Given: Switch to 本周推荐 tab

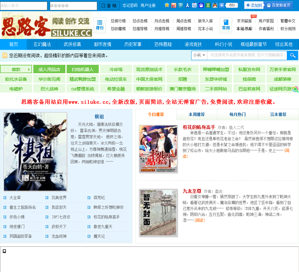Looking at the screenshot, I should point(197,114).
